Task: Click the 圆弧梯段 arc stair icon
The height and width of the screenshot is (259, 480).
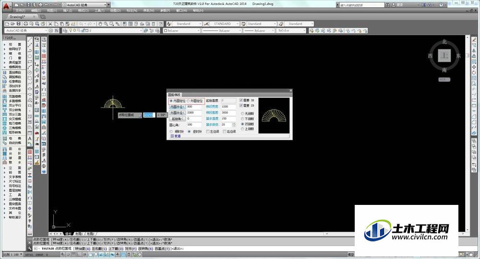Action: tap(5, 77)
